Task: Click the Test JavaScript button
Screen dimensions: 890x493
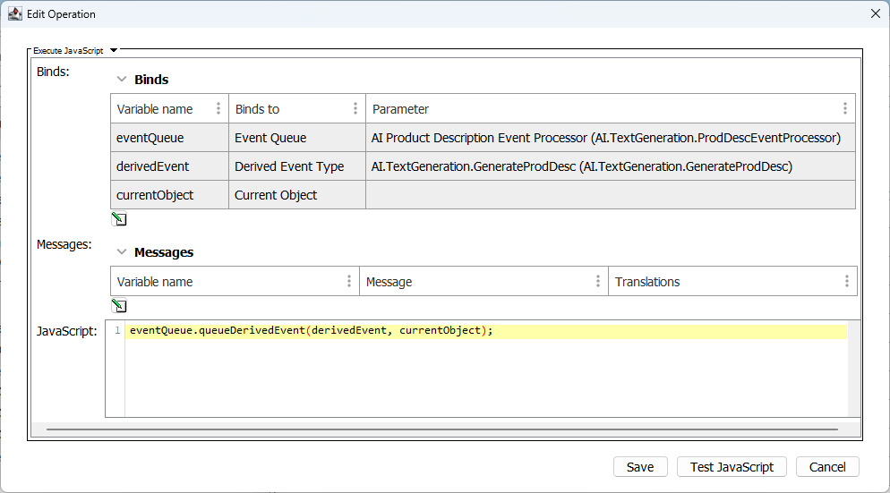Action: pyautogui.click(x=732, y=467)
